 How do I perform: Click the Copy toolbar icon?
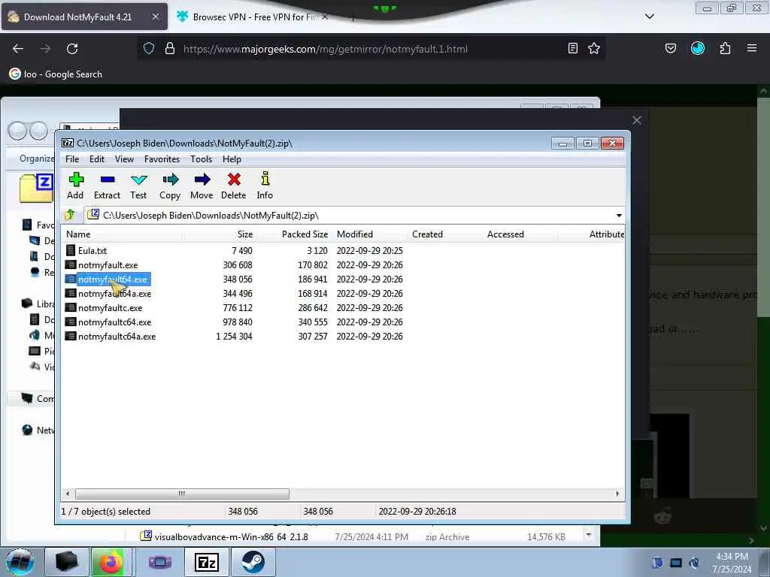(x=170, y=186)
